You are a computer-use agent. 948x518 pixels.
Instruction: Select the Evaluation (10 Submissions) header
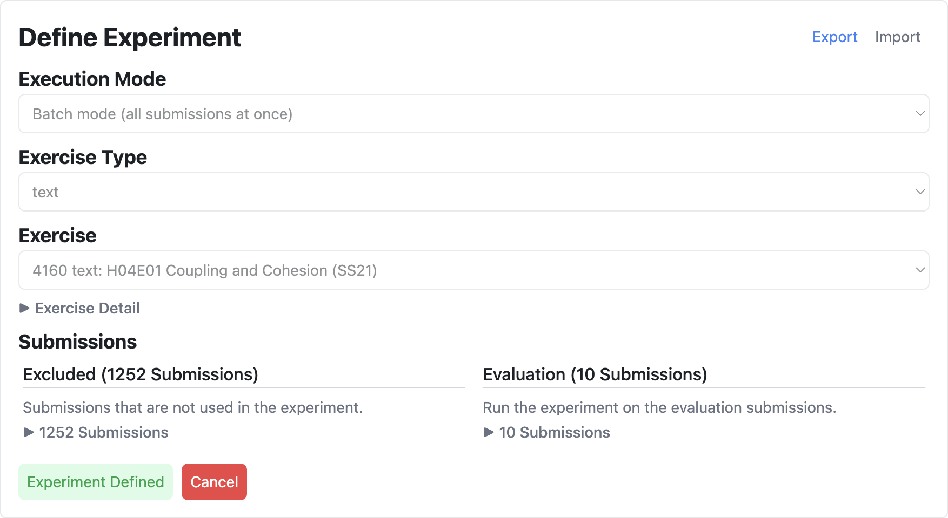(595, 374)
